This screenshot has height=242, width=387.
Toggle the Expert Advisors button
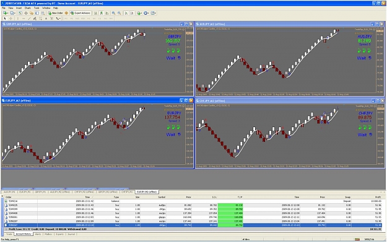[x=80, y=13]
